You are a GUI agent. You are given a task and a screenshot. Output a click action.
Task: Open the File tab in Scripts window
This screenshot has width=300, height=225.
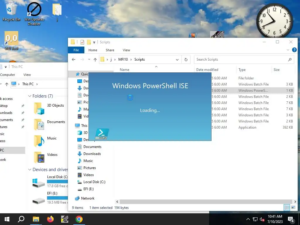pyautogui.click(x=76, y=50)
